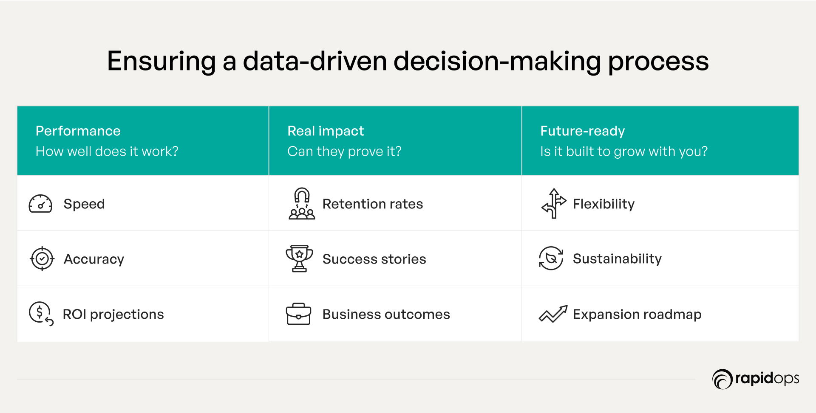Click the main title heading text

tap(408, 62)
